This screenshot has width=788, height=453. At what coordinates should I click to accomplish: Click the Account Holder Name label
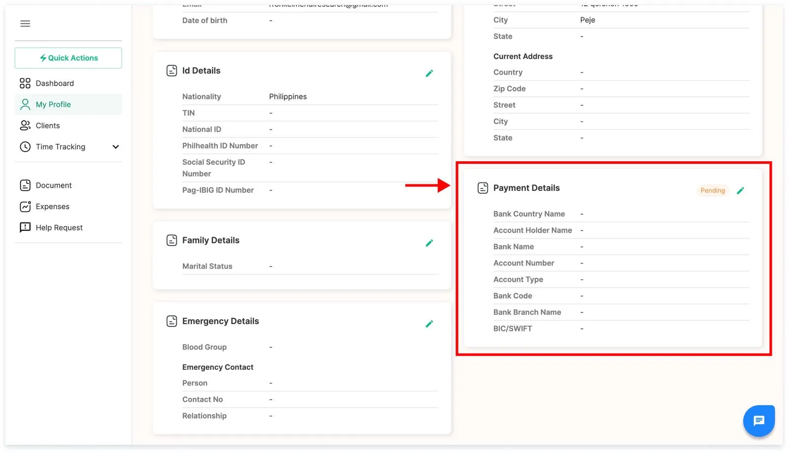(x=533, y=230)
